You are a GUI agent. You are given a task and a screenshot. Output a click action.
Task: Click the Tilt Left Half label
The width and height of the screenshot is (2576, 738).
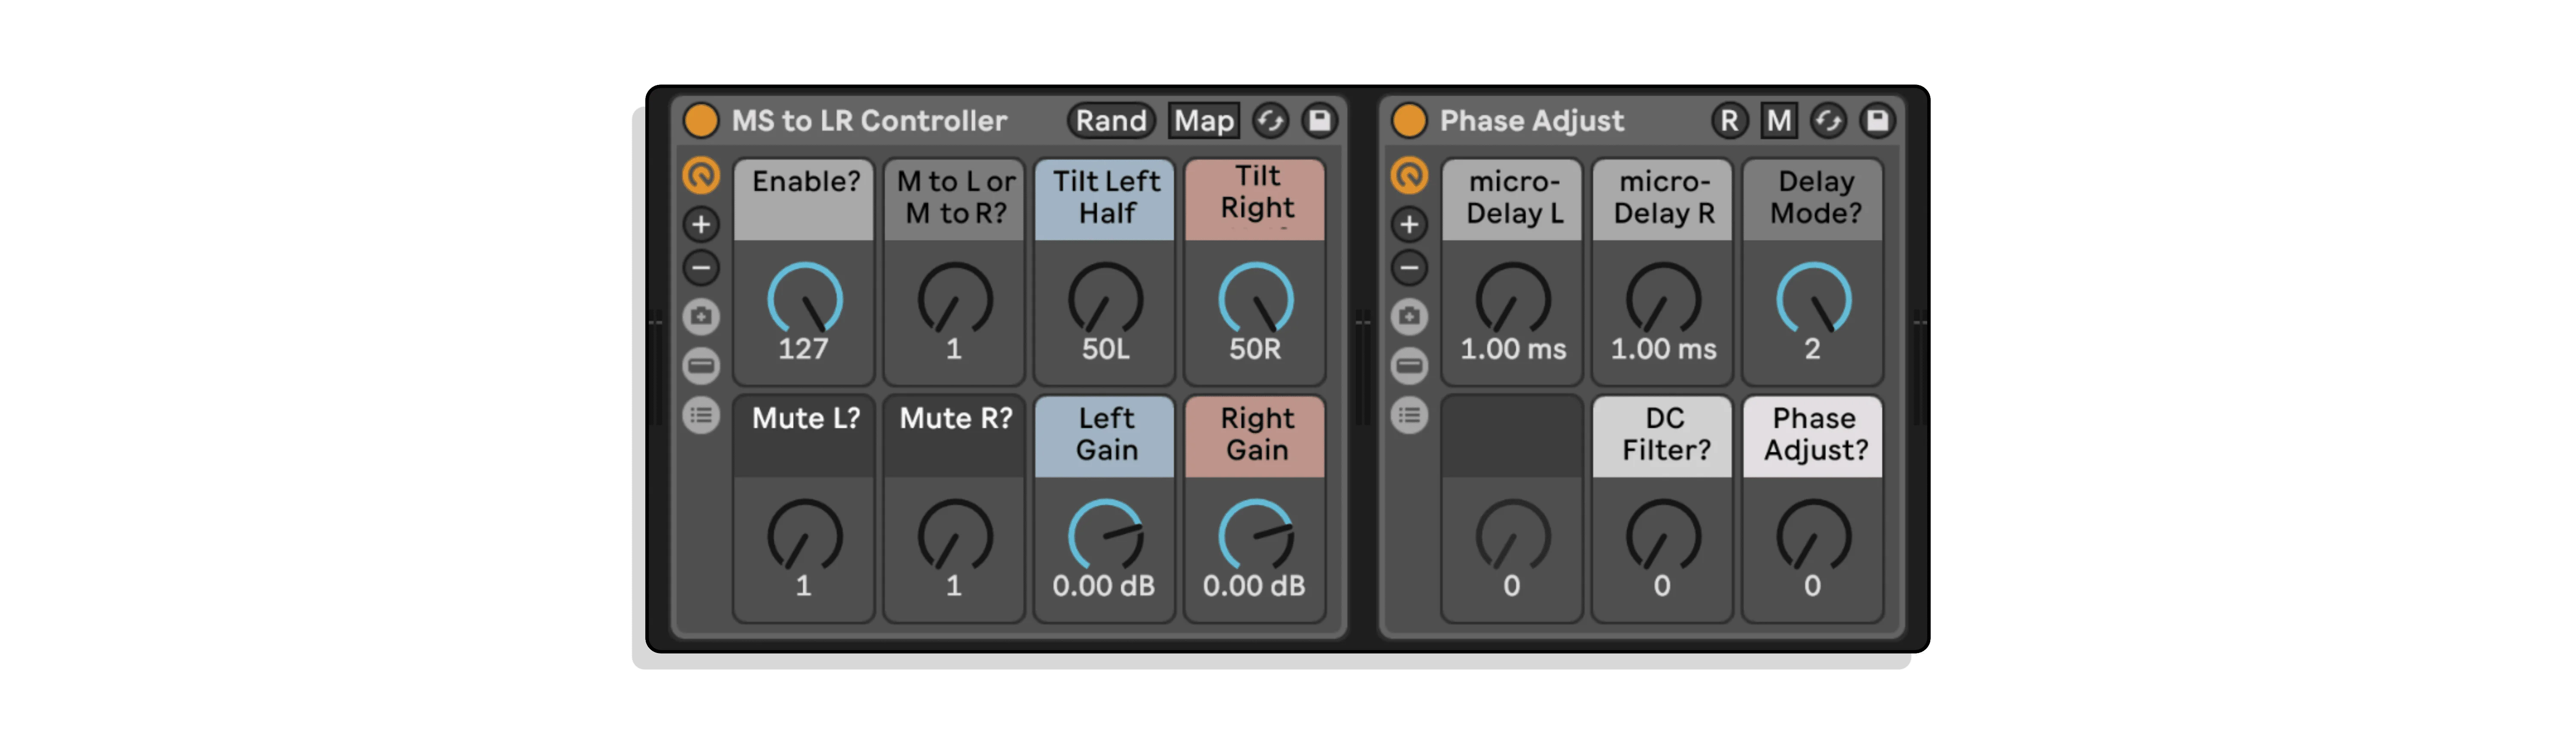(1105, 198)
